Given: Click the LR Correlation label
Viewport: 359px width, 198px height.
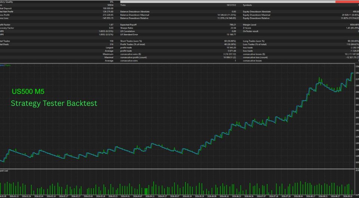Looking at the screenshot, I should click(128, 31).
